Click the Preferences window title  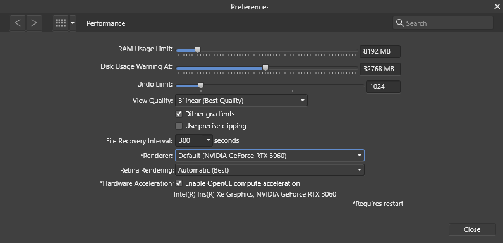[250, 7]
